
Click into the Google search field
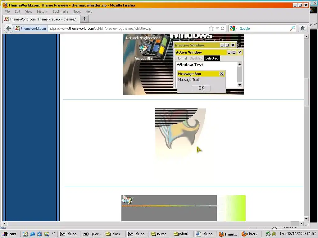264,29
